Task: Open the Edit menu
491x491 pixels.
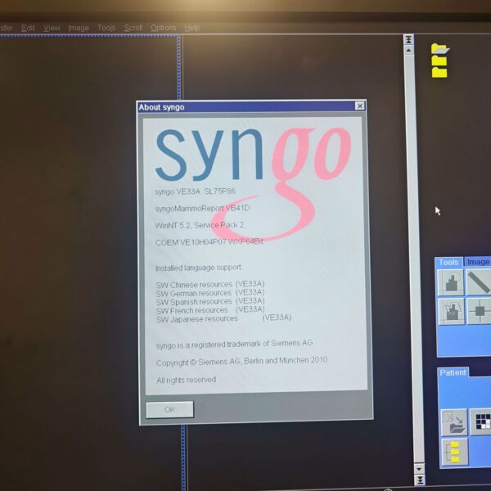Action: click(x=28, y=28)
